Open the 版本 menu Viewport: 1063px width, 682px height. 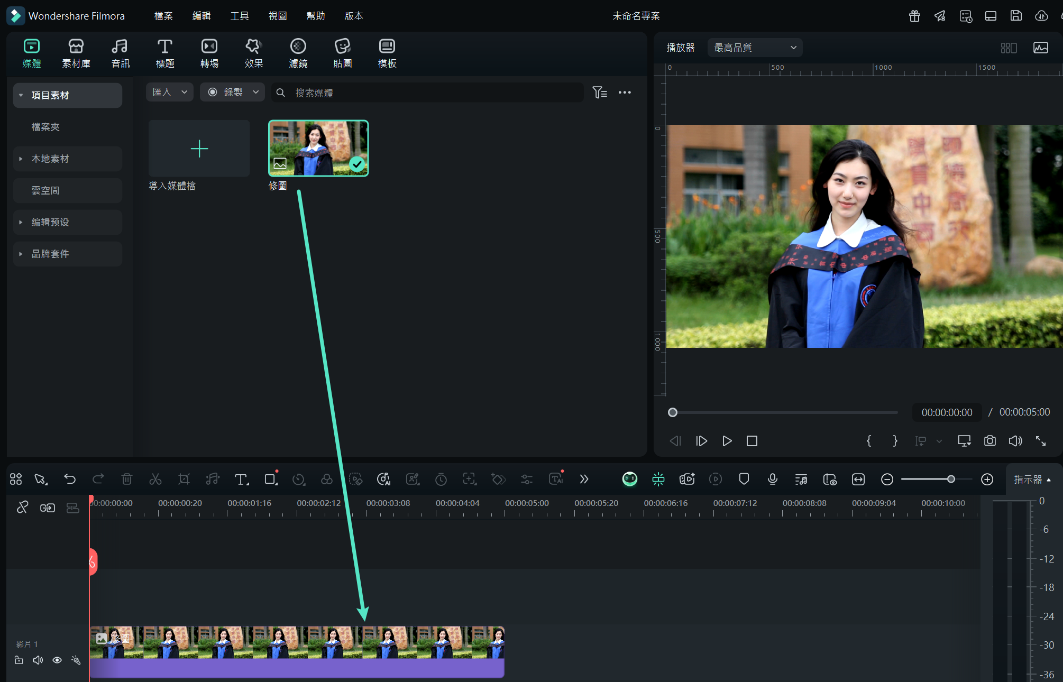354,16
